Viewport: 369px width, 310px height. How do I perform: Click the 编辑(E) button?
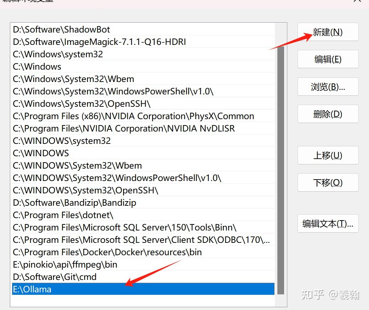pyautogui.click(x=328, y=59)
